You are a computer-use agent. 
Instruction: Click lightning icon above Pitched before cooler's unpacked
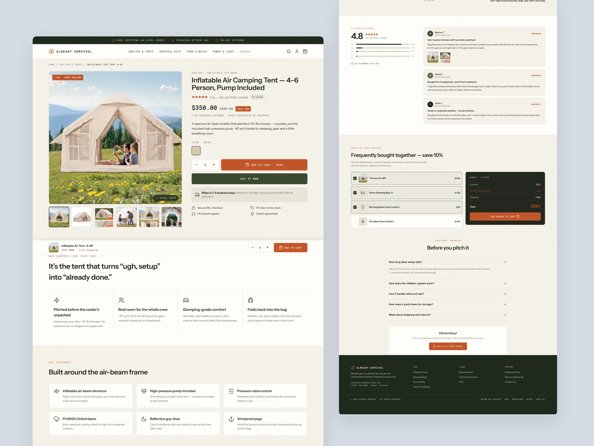click(x=57, y=300)
